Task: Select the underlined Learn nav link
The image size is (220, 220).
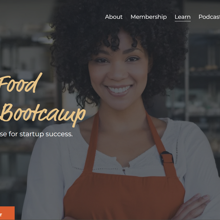Action: pyautogui.click(x=182, y=17)
